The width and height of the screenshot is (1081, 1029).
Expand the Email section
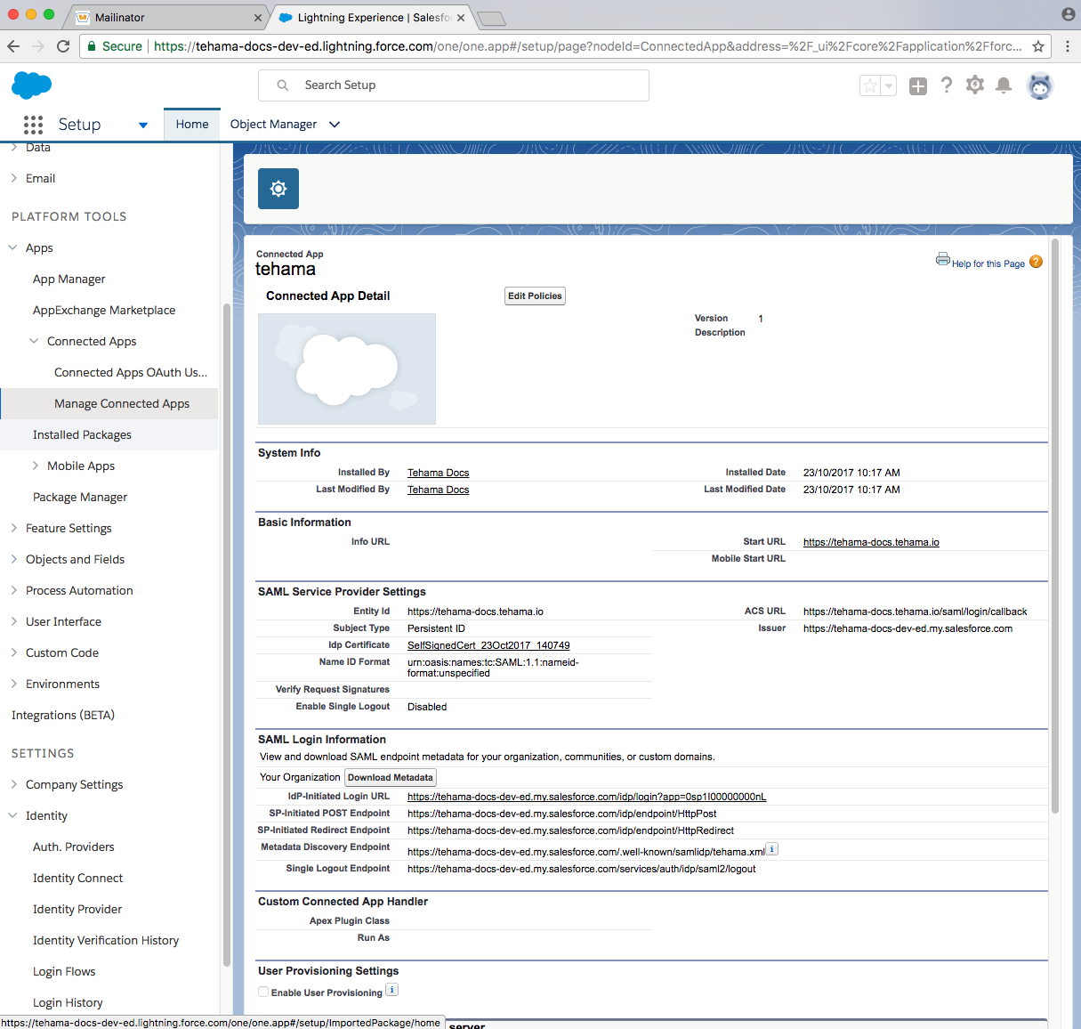[x=14, y=178]
